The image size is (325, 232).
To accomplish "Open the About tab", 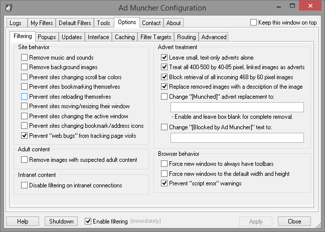I will 174,23.
